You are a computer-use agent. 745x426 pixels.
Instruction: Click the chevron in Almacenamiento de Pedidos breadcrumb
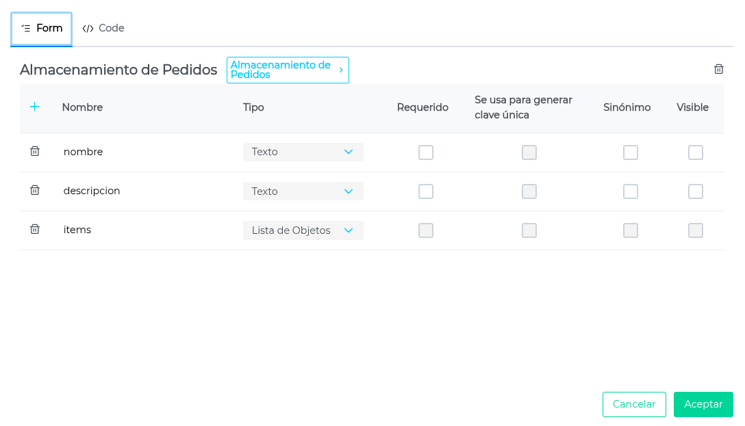(341, 70)
